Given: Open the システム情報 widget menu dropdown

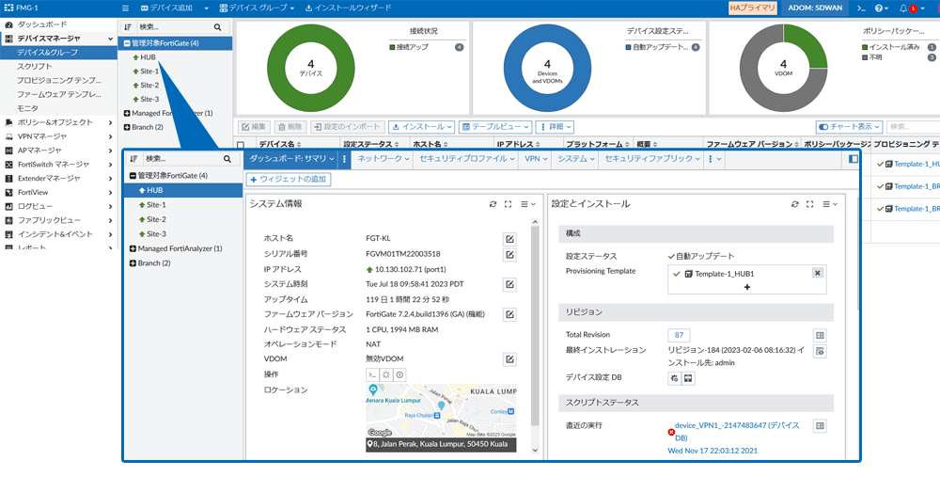Looking at the screenshot, I should (x=528, y=204).
